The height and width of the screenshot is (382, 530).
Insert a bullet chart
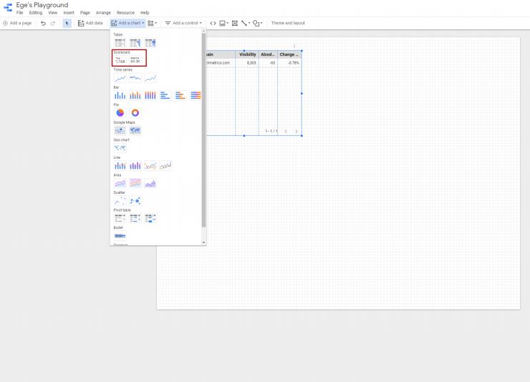pyautogui.click(x=120, y=236)
